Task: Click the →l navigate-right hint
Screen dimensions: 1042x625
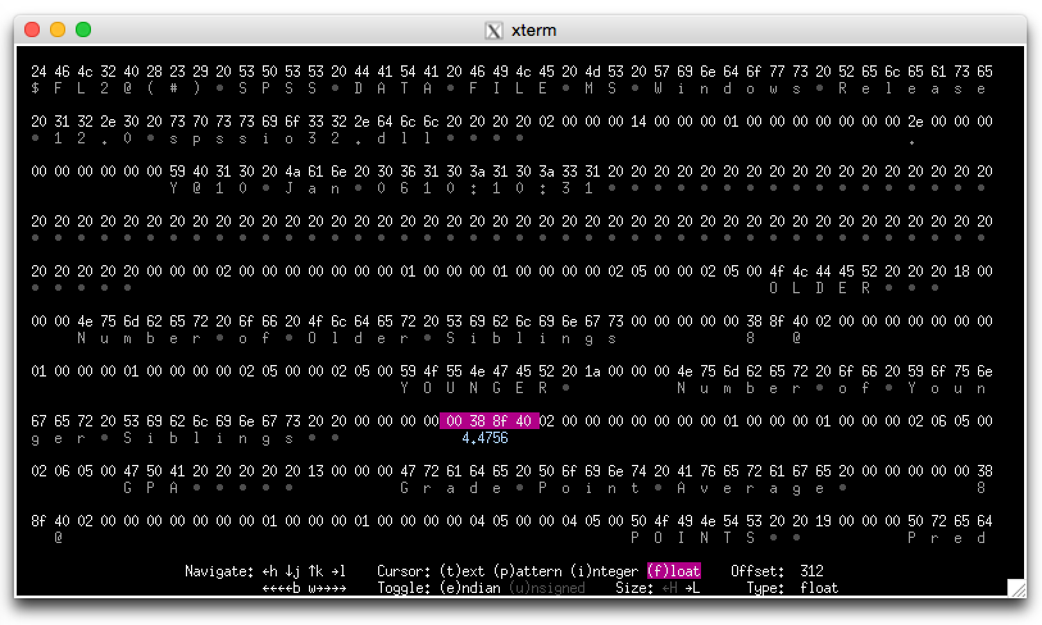Action: (x=339, y=571)
